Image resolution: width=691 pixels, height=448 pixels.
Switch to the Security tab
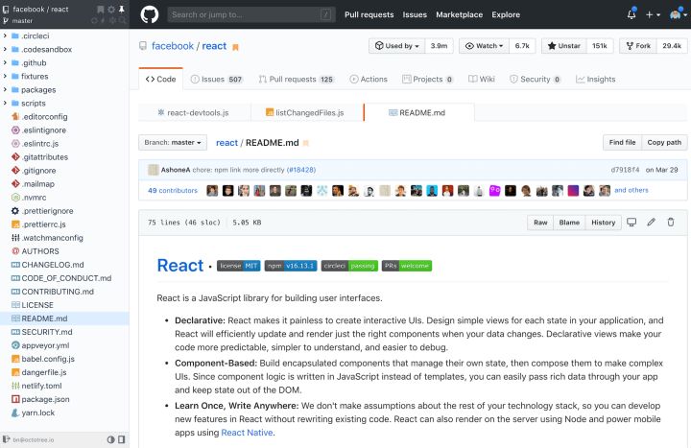coord(536,80)
